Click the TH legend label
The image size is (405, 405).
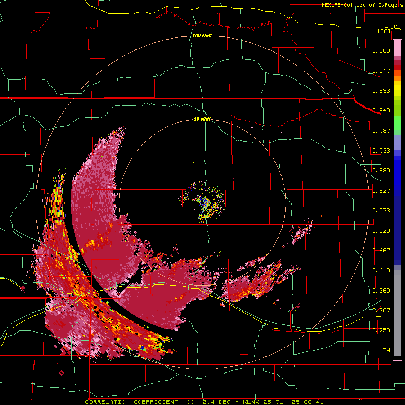click(x=387, y=351)
